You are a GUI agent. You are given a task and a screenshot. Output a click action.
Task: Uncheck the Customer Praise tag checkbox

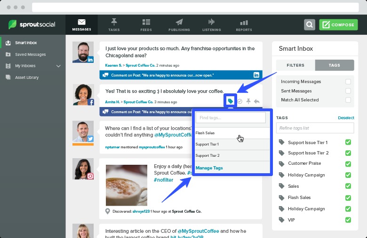click(348, 164)
